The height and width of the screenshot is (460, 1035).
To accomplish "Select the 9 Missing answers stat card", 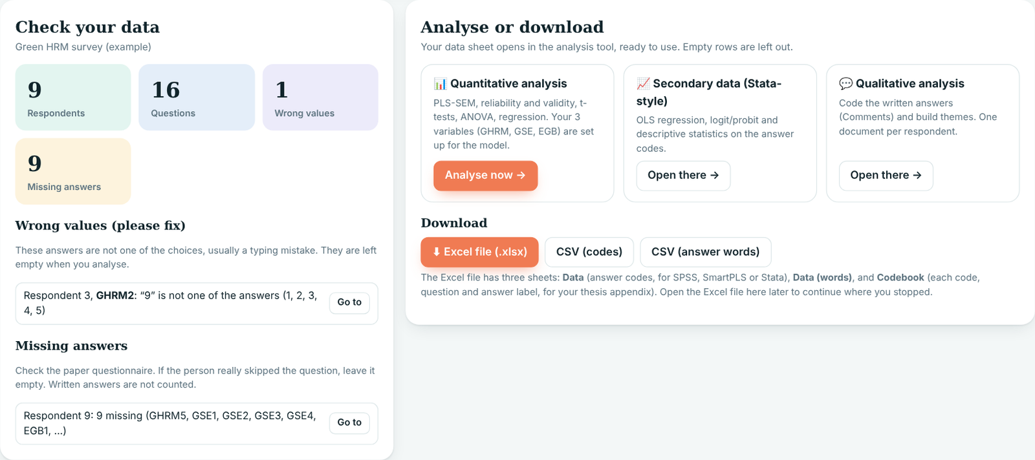I will tap(73, 171).
